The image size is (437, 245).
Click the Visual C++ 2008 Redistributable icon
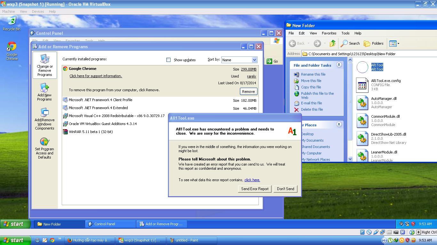65,116
